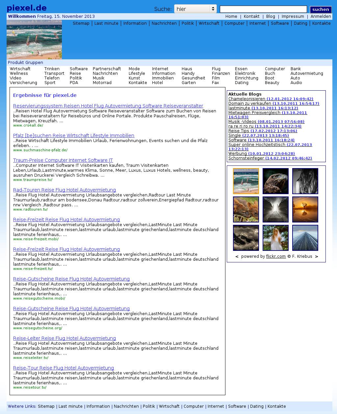Open Rad-Touren Reise Flug Hotel result
Image resolution: width=337 pixels, height=414 pixels.
pos(65,190)
